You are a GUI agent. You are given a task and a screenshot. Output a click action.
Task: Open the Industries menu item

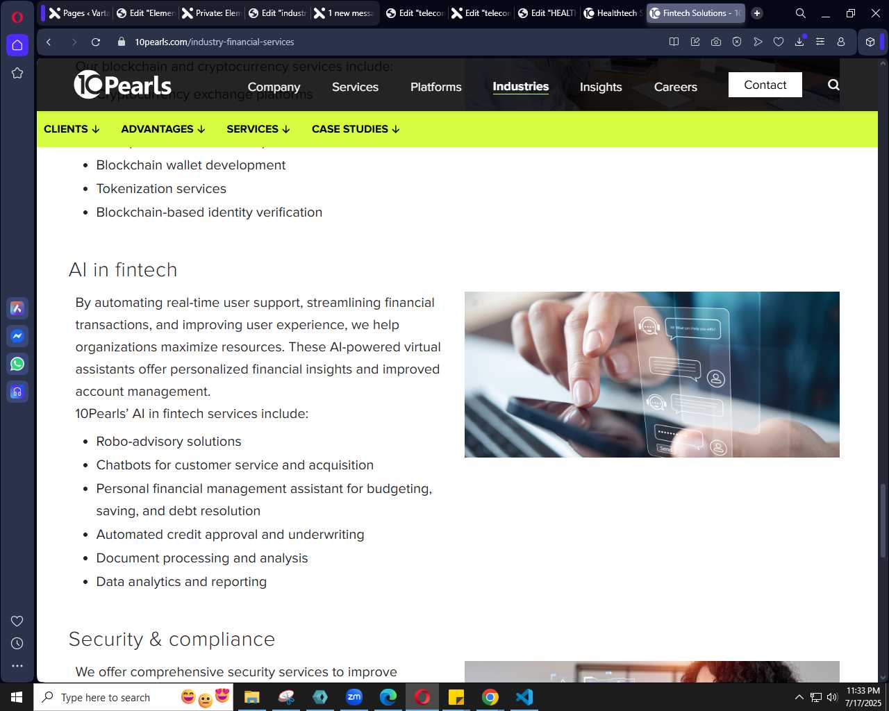(x=521, y=86)
